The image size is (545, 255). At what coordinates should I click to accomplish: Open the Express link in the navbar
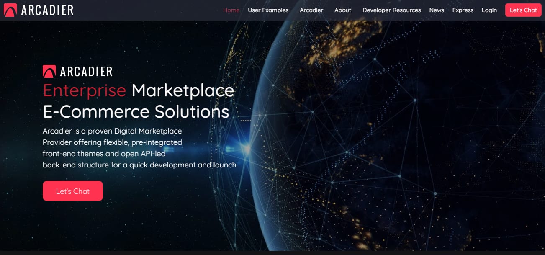pyautogui.click(x=463, y=10)
